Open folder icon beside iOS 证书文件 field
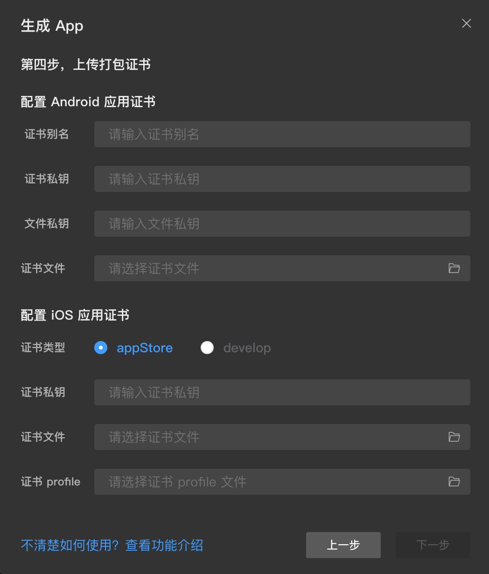 click(454, 437)
